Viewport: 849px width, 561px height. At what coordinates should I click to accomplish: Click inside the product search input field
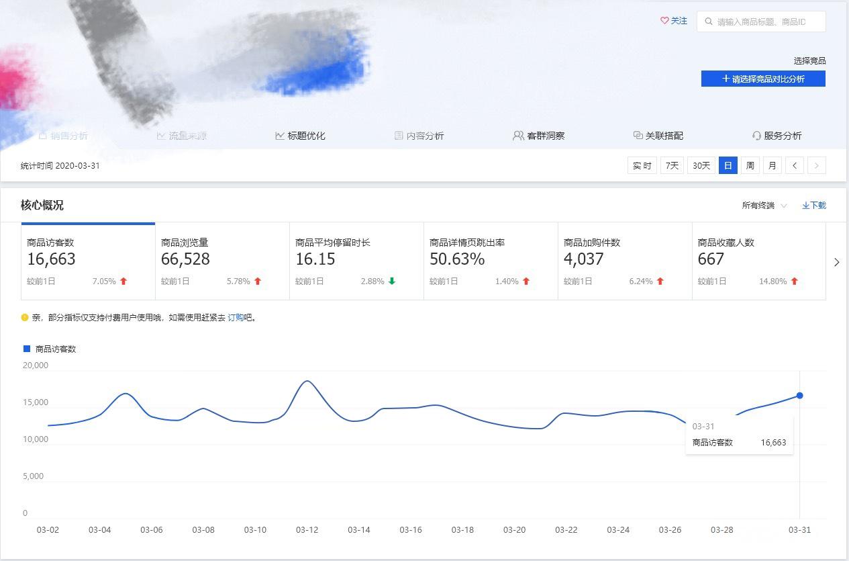[765, 21]
